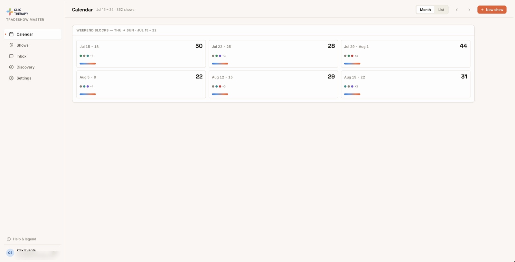Expand the Clix Events account menu
This screenshot has height=262, width=515.
pyautogui.click(x=33, y=253)
